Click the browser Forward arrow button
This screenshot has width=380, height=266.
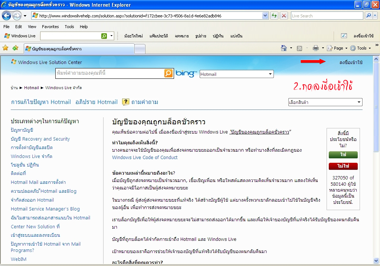[17, 16]
